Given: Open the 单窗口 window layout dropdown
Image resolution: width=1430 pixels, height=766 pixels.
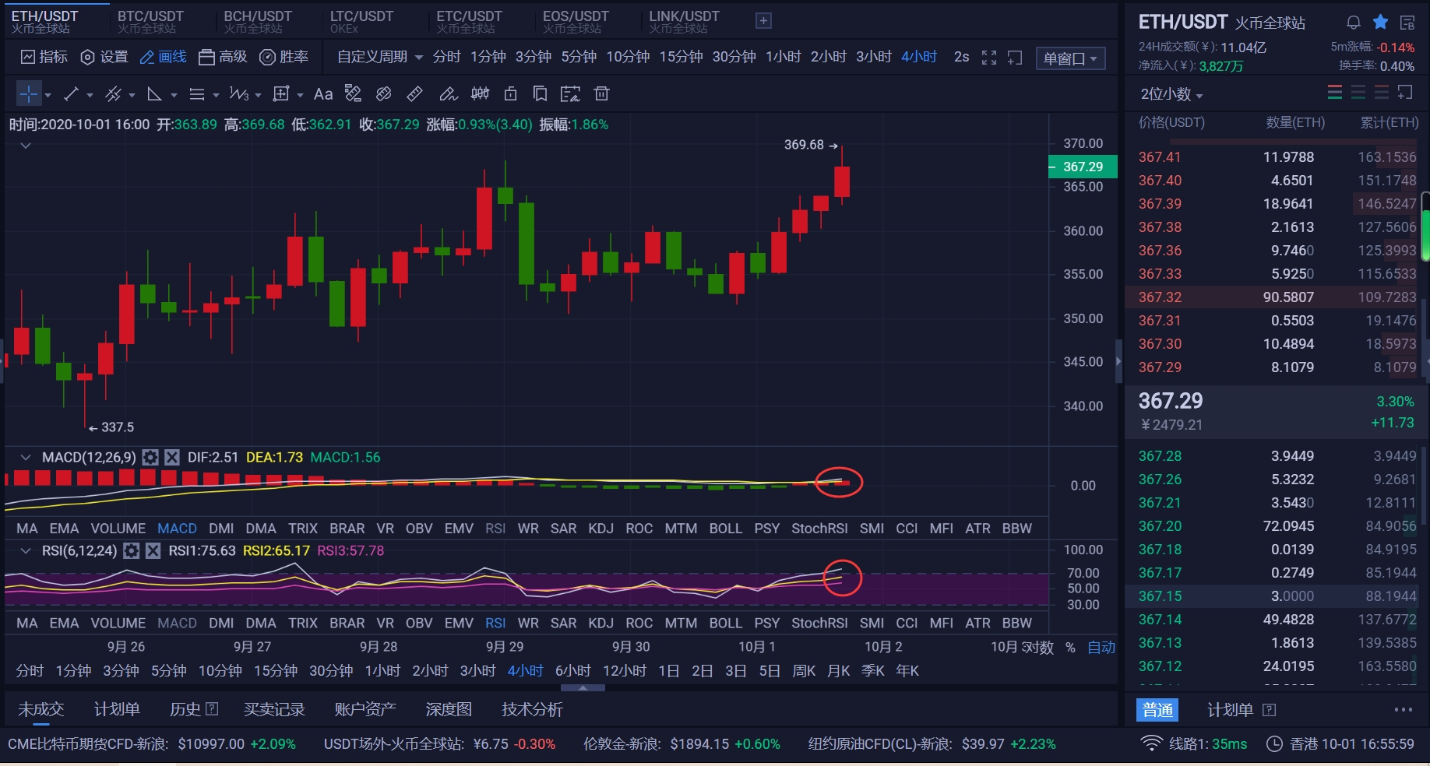Looking at the screenshot, I should [1070, 58].
